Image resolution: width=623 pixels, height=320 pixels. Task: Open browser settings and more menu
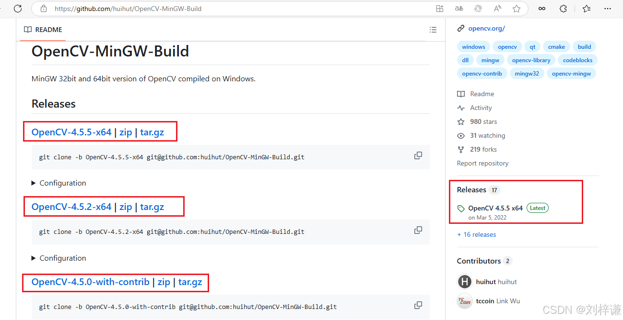click(x=608, y=9)
